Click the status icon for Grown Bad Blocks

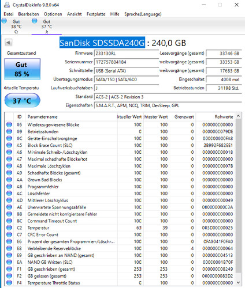[9, 180]
